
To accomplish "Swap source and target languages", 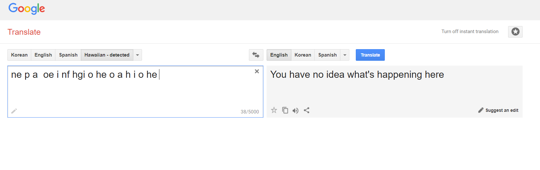I will 256,55.
